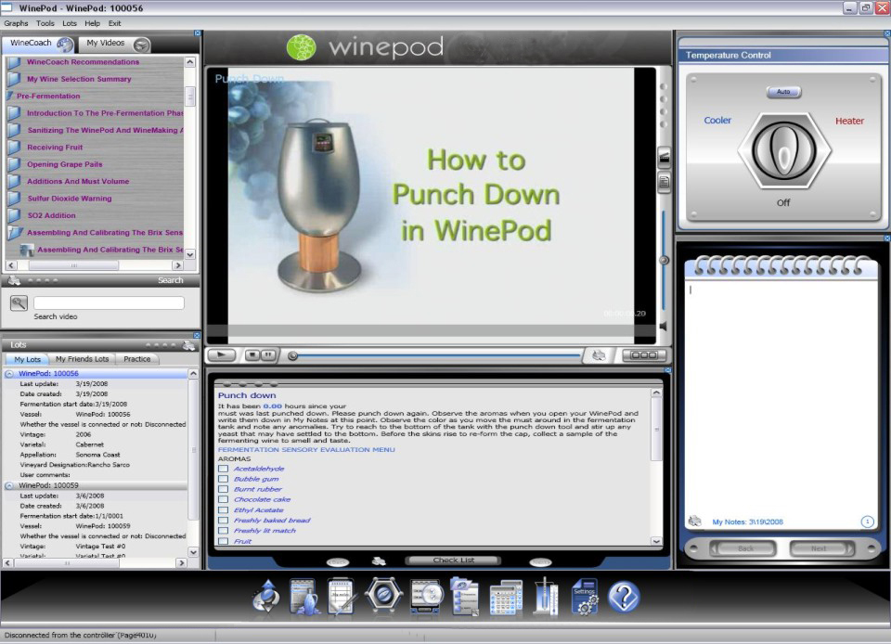Screen dimensions: 891x644
Task: Collapse the WinePod: 100059 lot
Action: (9, 485)
